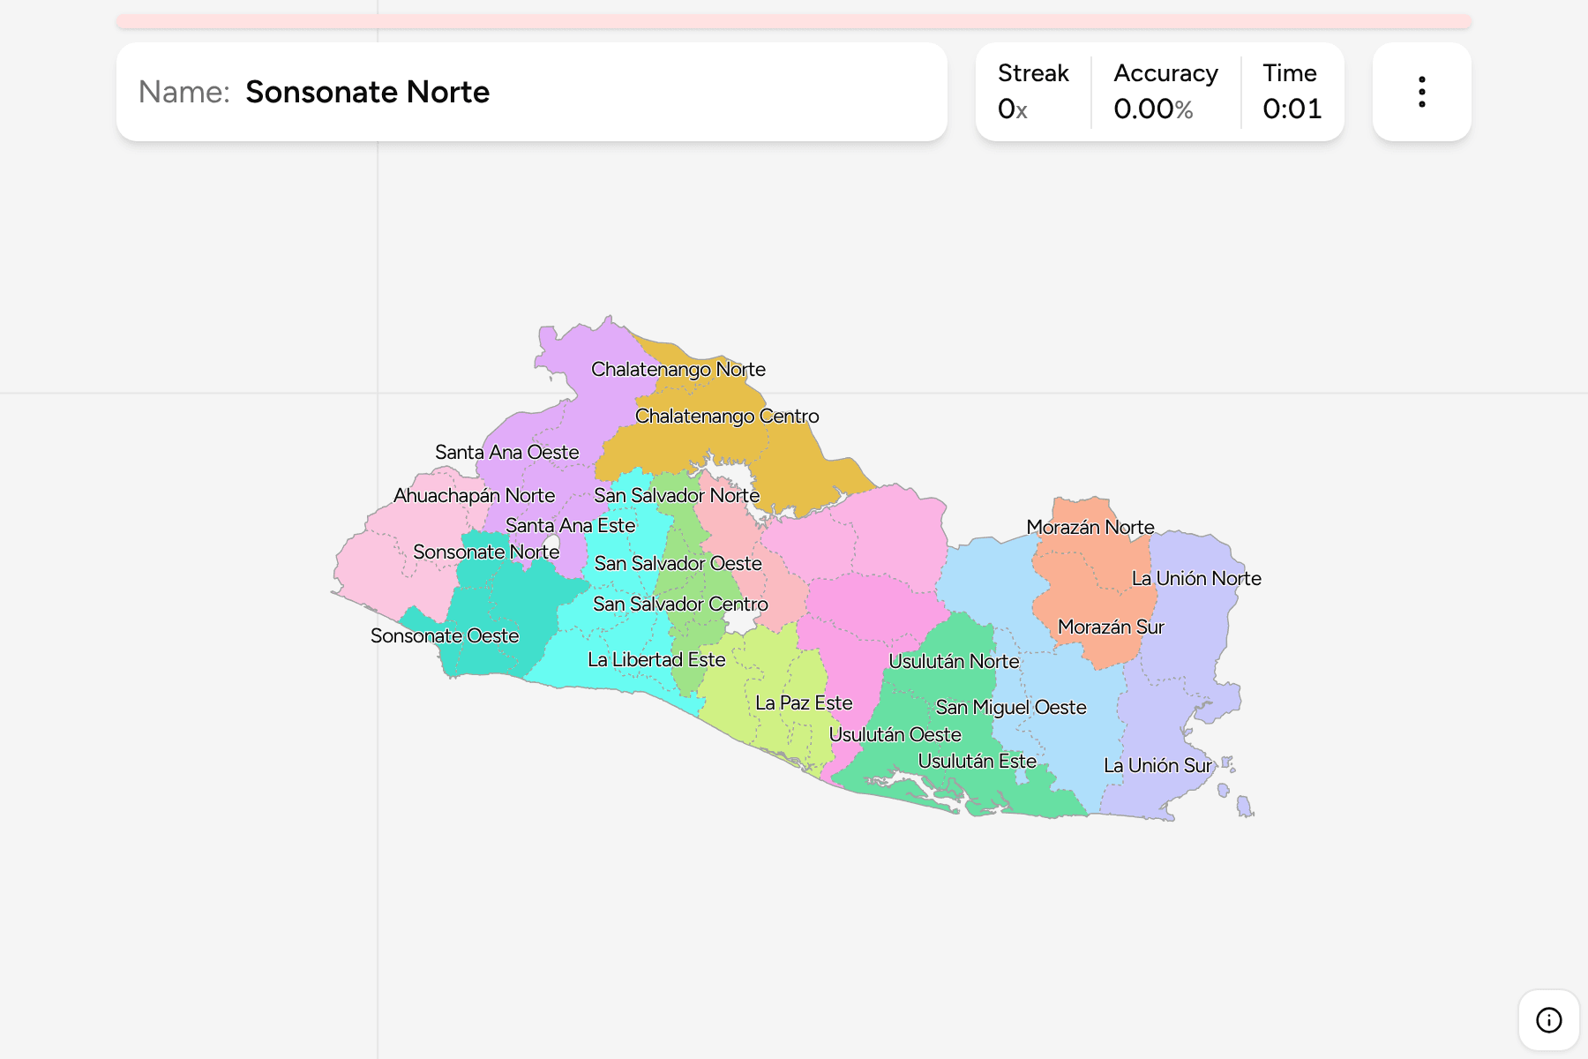This screenshot has height=1059, width=1588.
Task: Select the Sonsonate Oeste region label
Action: (x=445, y=635)
